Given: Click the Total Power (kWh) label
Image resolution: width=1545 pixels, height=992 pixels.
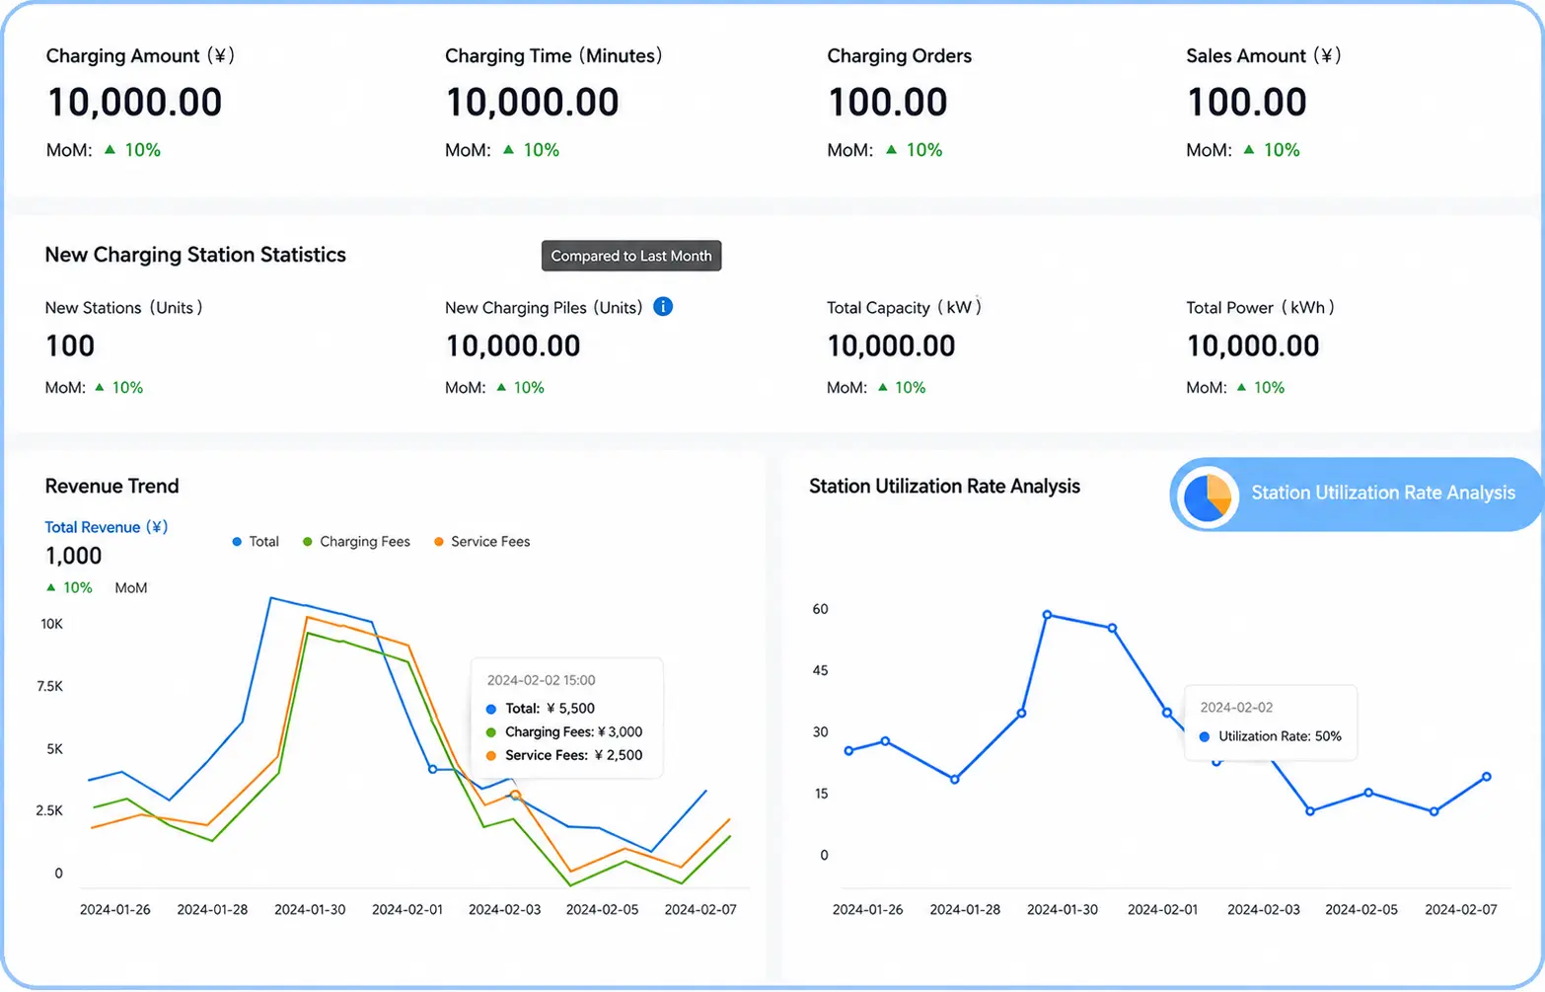Looking at the screenshot, I should tap(1260, 308).
